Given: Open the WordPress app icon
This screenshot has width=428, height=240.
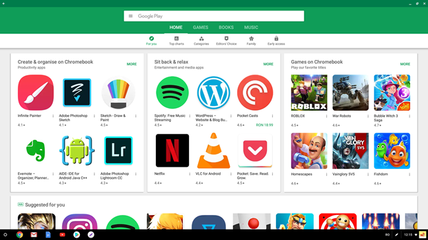Looking at the screenshot, I should [x=213, y=92].
